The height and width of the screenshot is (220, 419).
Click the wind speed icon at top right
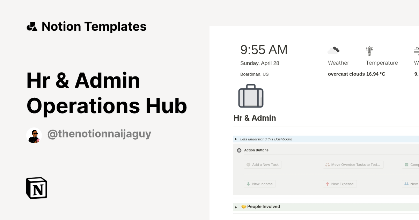tap(416, 51)
